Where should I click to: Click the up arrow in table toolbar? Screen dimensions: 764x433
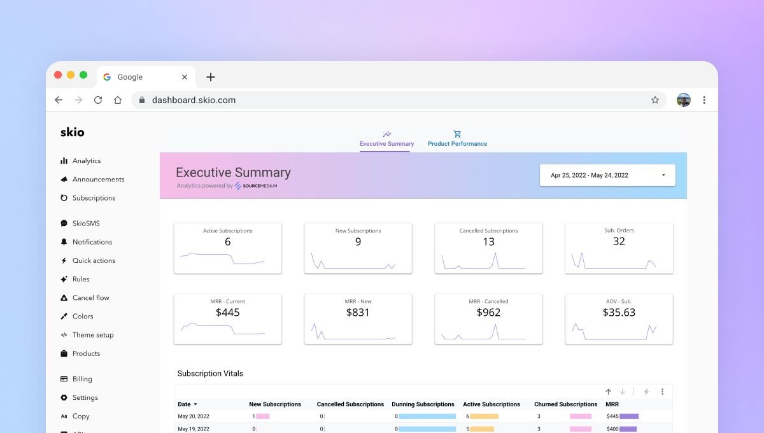(608, 392)
